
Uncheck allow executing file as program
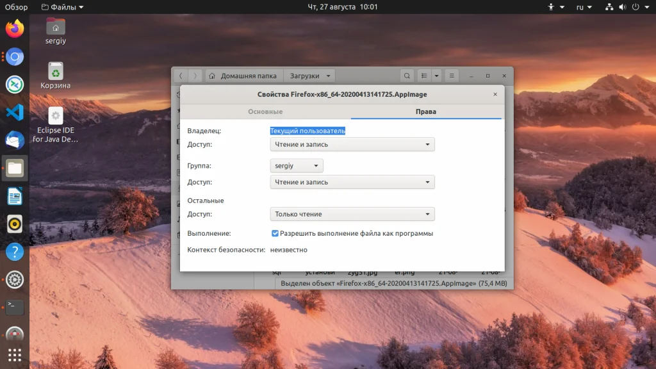tap(275, 234)
